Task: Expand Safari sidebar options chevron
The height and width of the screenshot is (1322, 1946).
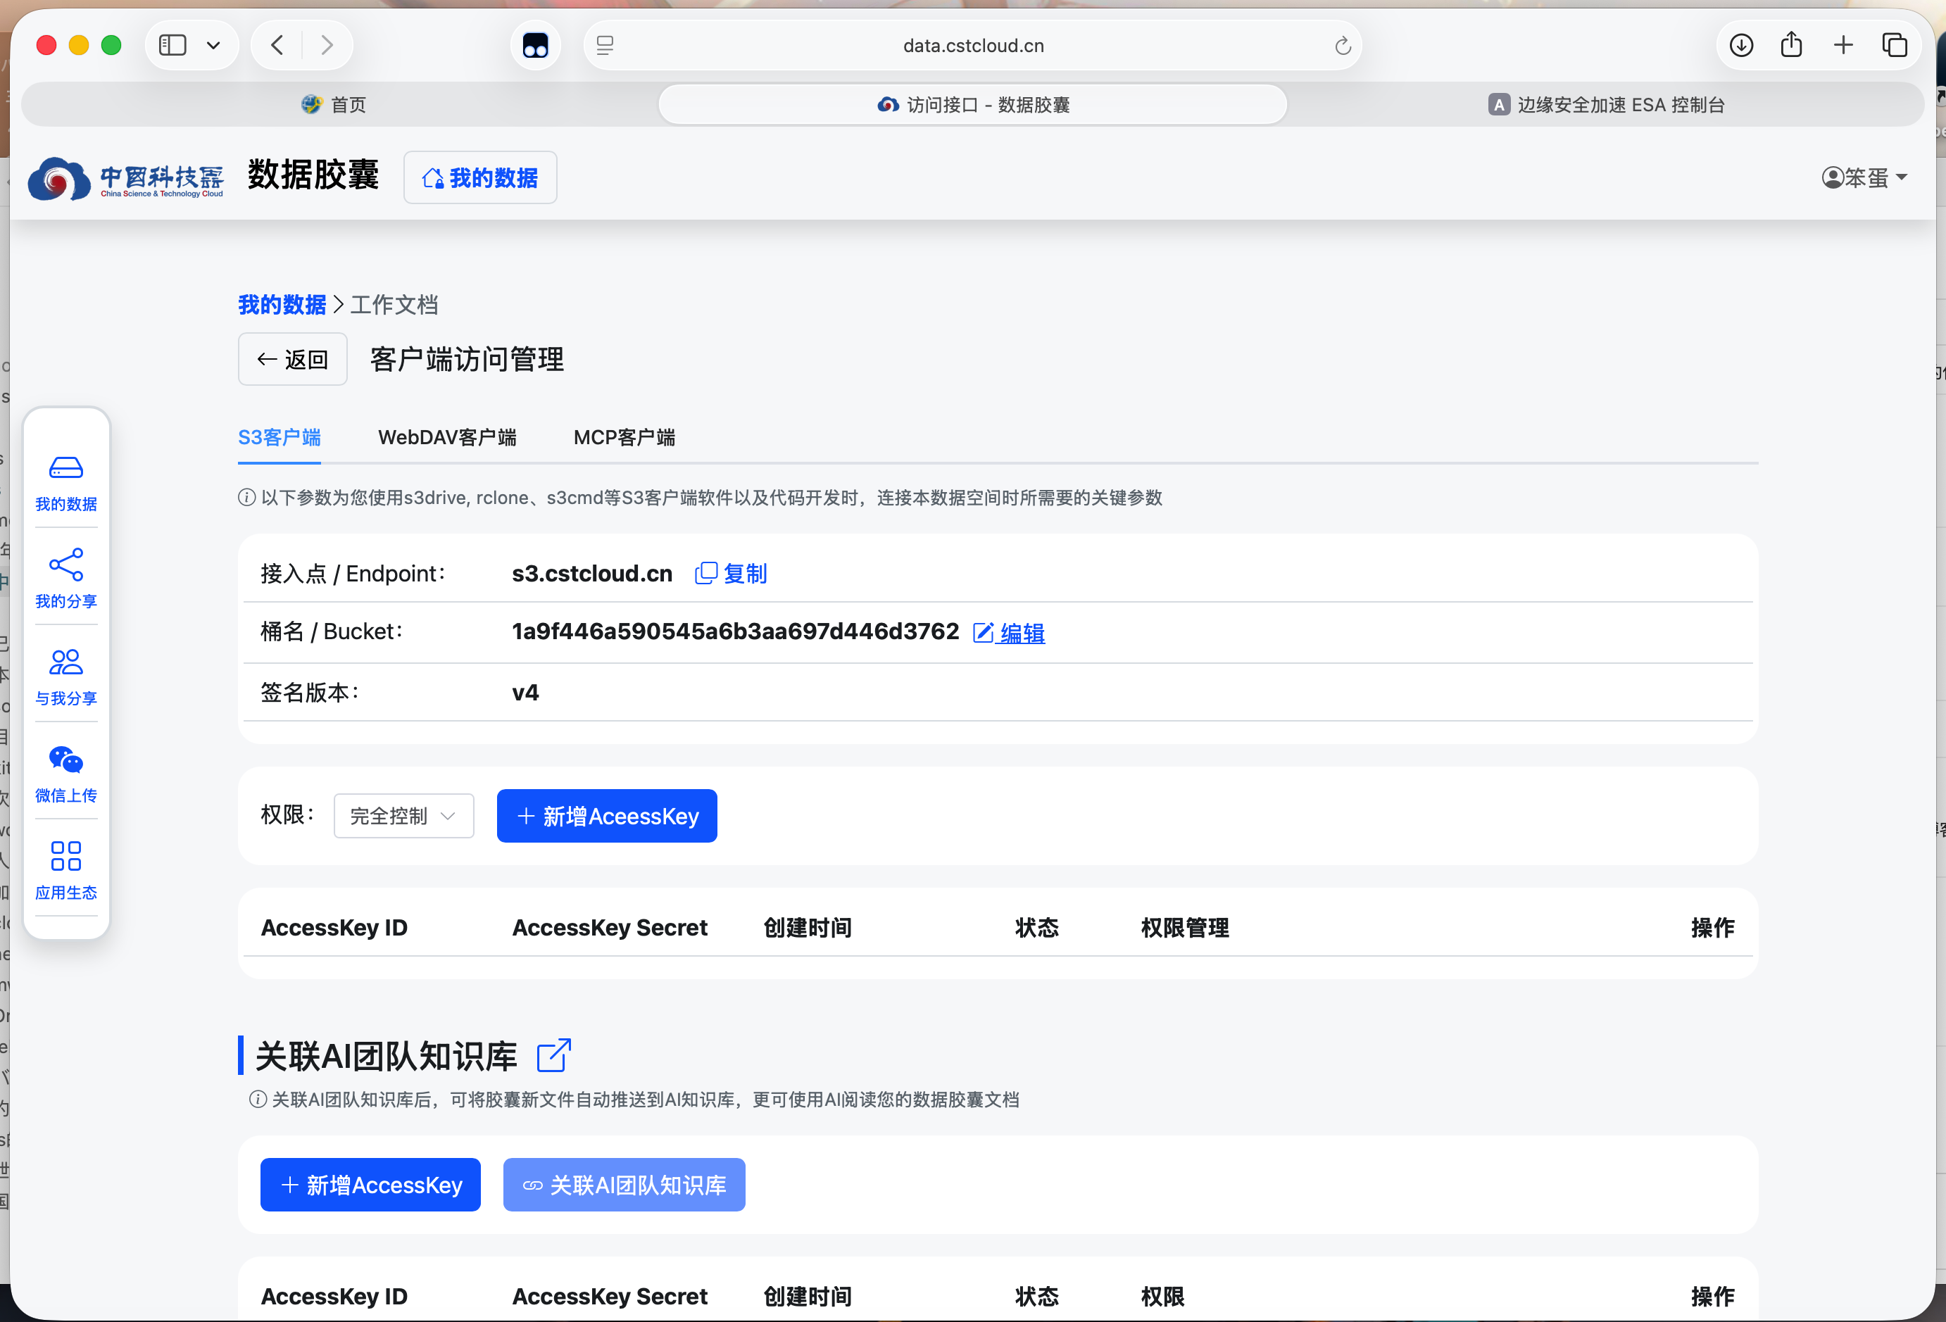Action: 213,45
